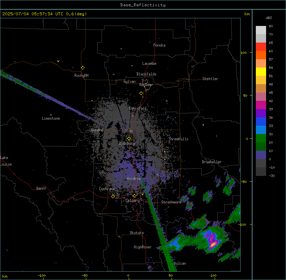Click the Didsbury town label
Viewport: 286px width, 280px height.
point(127,143)
